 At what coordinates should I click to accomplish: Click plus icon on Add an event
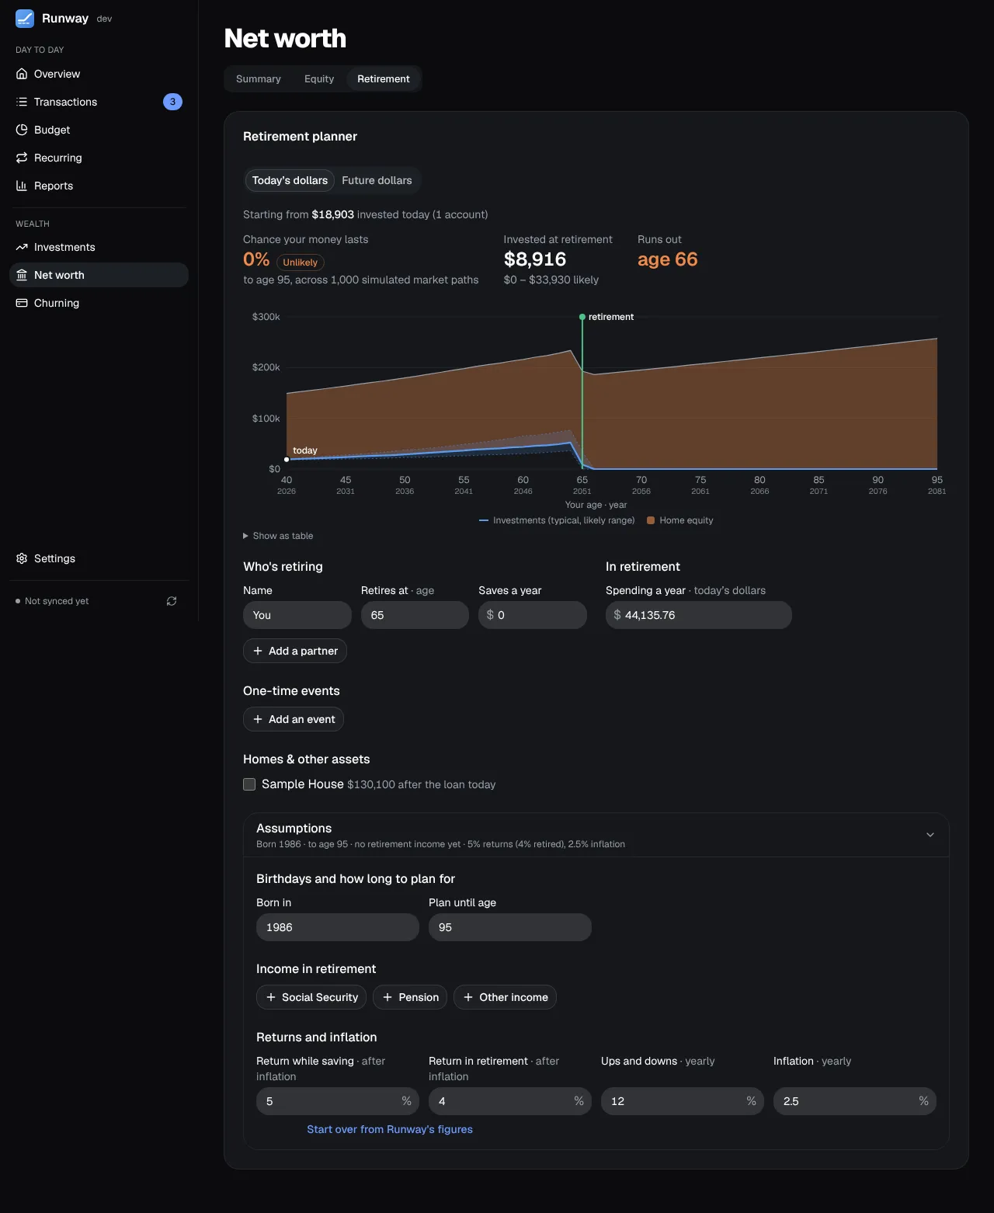point(258,719)
